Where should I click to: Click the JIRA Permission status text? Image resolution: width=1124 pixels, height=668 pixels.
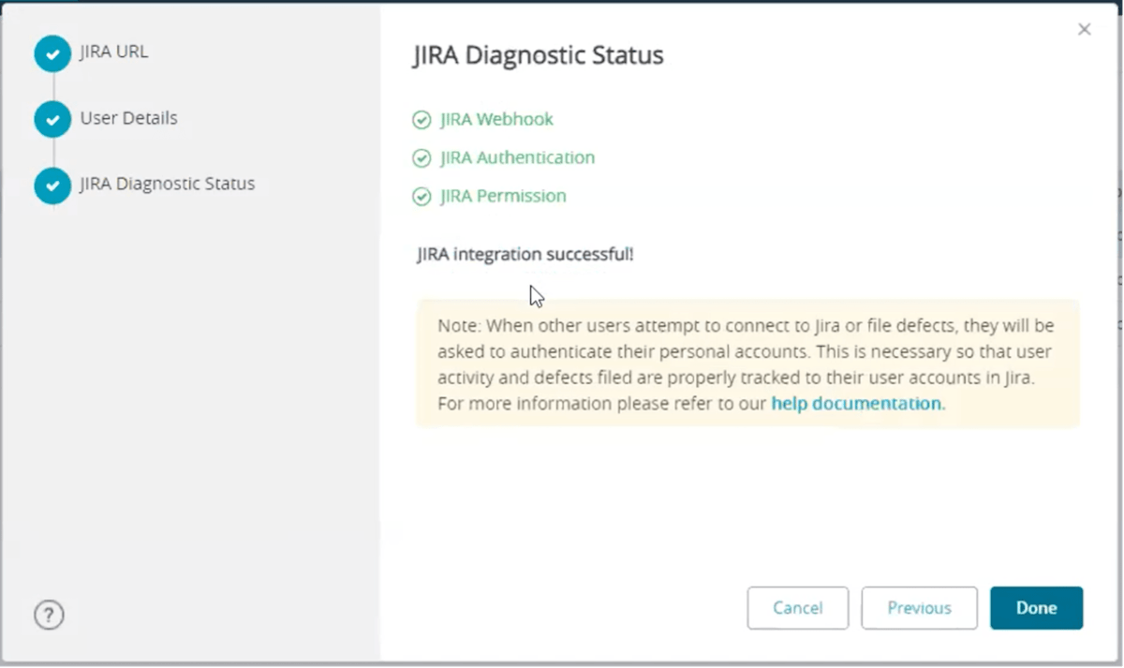click(504, 196)
